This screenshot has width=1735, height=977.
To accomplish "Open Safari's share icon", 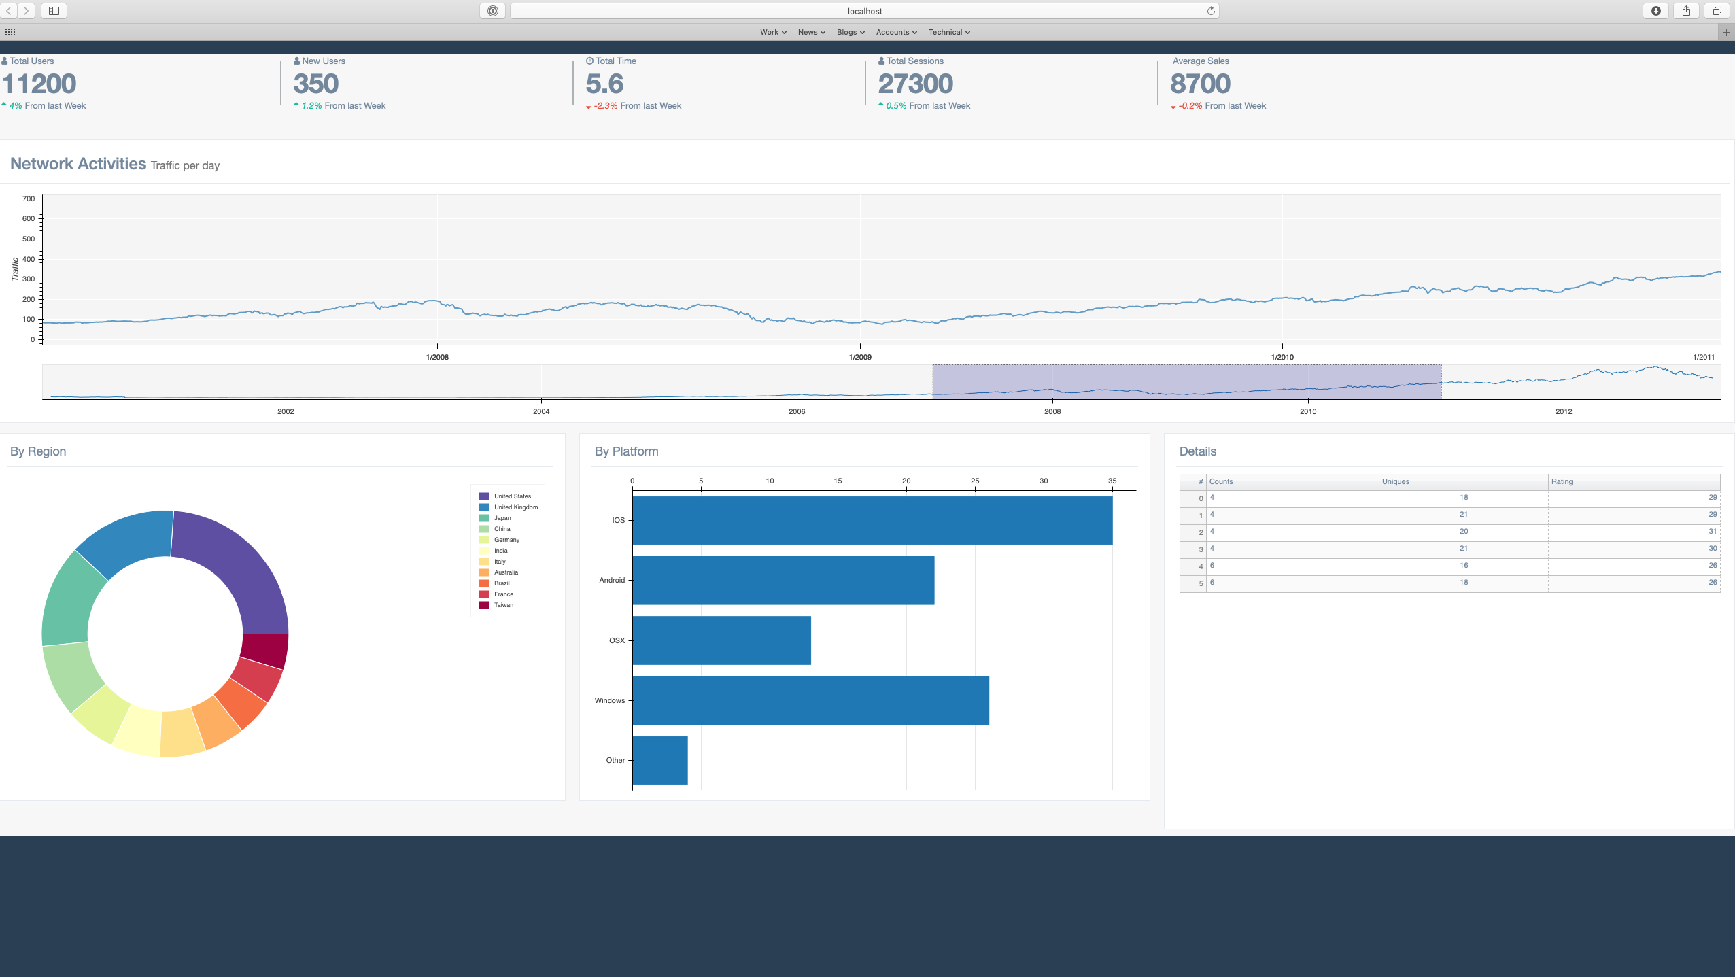I will 1685,10.
